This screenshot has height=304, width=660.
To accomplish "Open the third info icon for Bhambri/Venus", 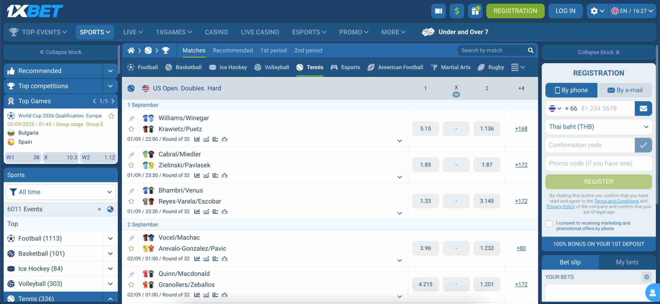I will tap(215, 211).
